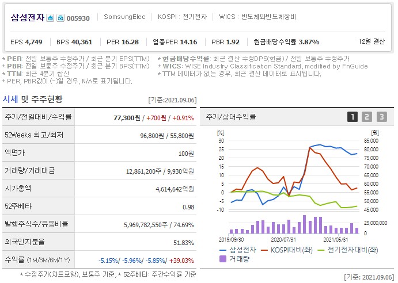Click the 액면가 100원 value
Viewport: 398px width, 283px height.
(186, 154)
